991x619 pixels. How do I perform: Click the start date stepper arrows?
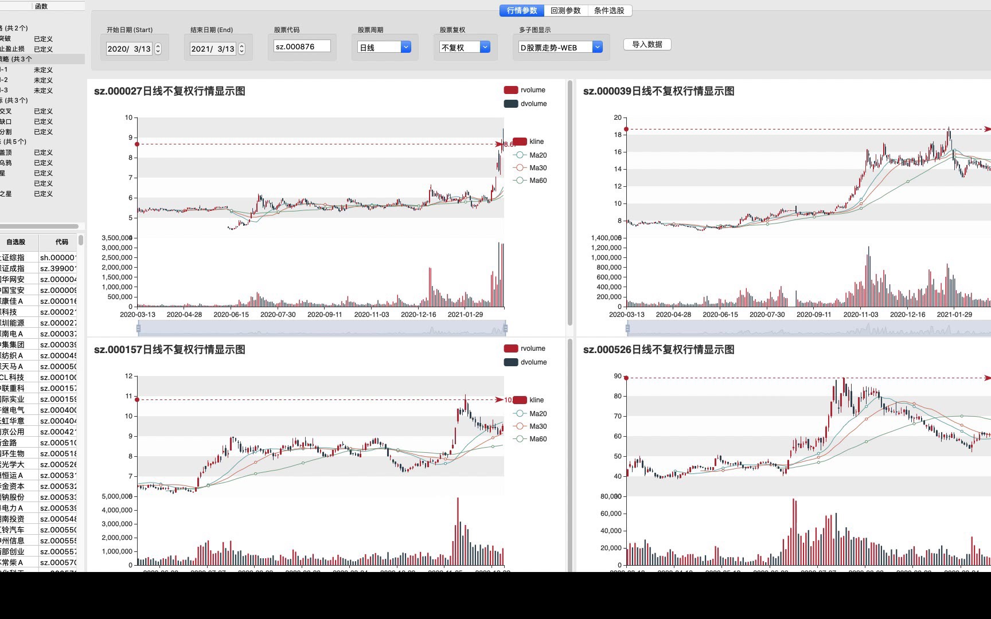158,49
